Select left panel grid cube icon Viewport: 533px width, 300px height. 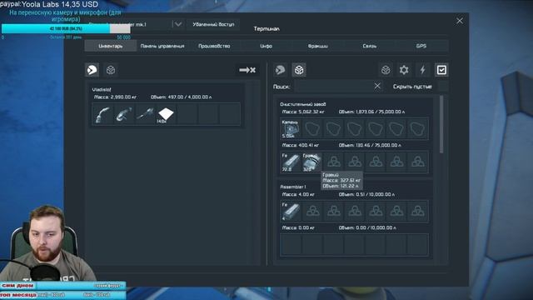[x=111, y=70]
